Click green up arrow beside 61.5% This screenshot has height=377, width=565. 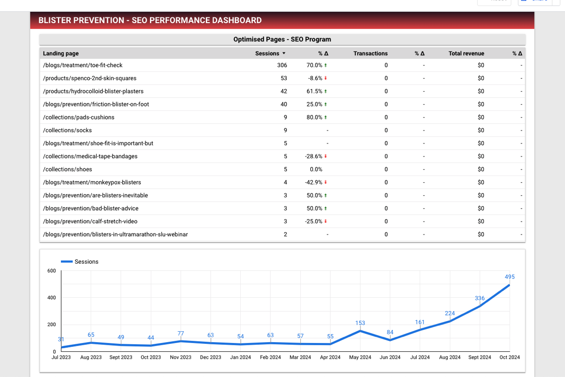pyautogui.click(x=326, y=92)
